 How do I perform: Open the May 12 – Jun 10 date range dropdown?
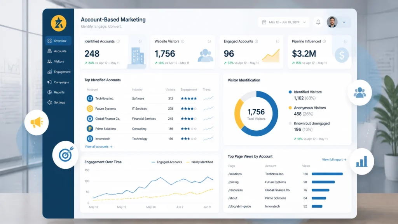pos(284,22)
